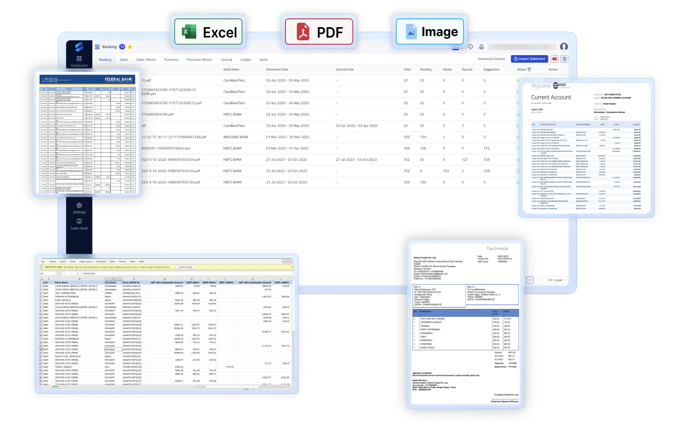Switch to the Banking tab
This screenshot has height=437, width=676.
point(105,60)
